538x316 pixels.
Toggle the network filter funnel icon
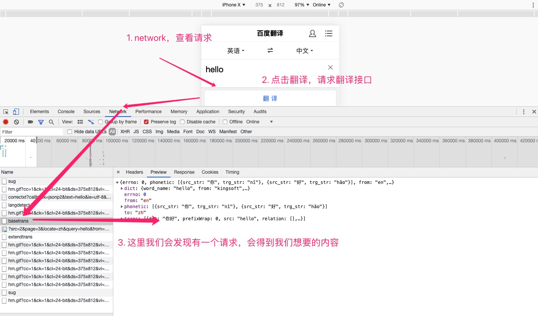[x=41, y=122]
